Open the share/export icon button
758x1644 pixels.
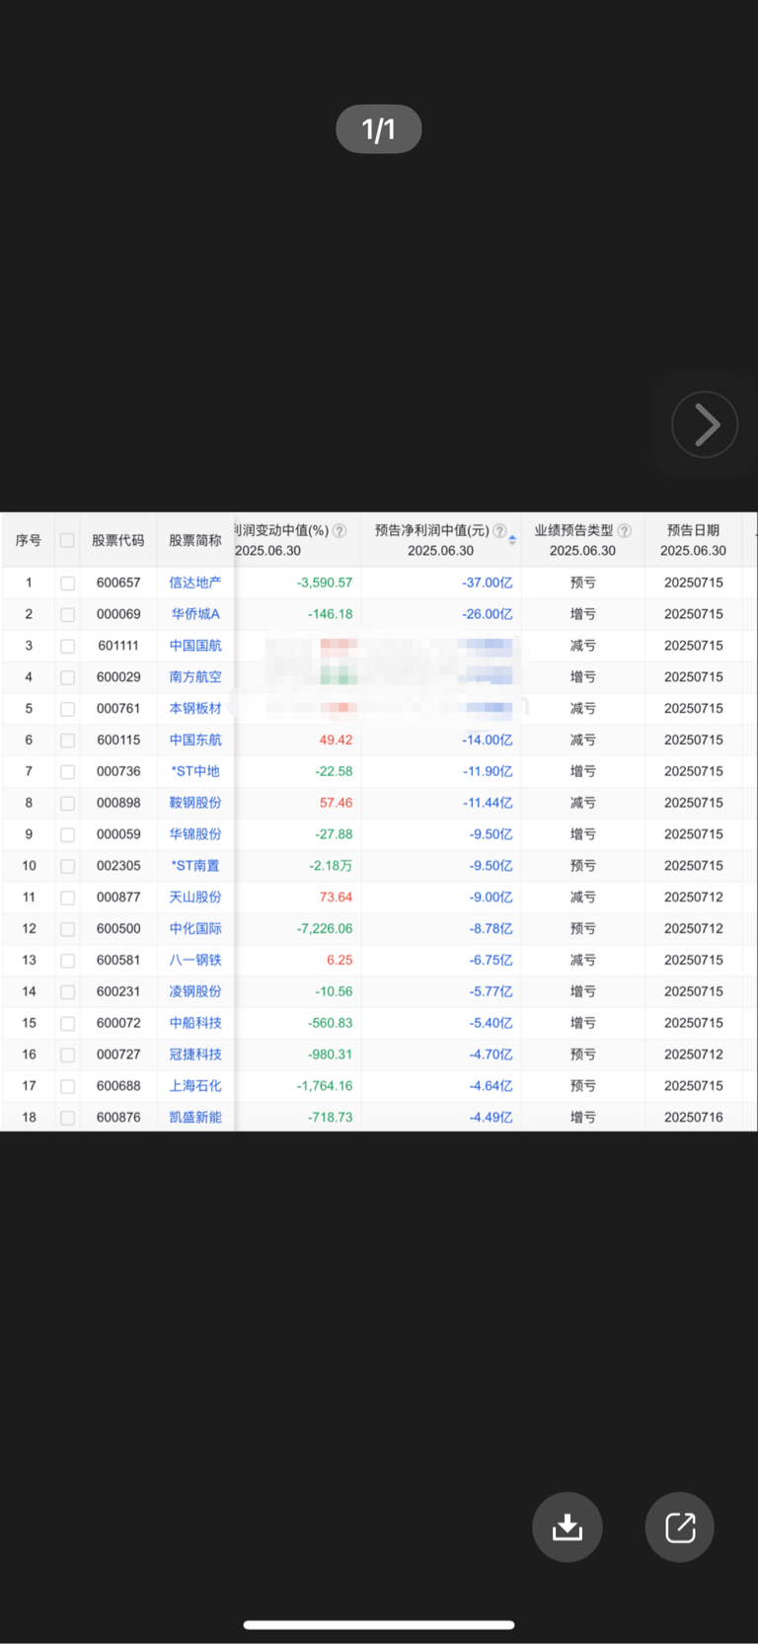(x=680, y=1527)
